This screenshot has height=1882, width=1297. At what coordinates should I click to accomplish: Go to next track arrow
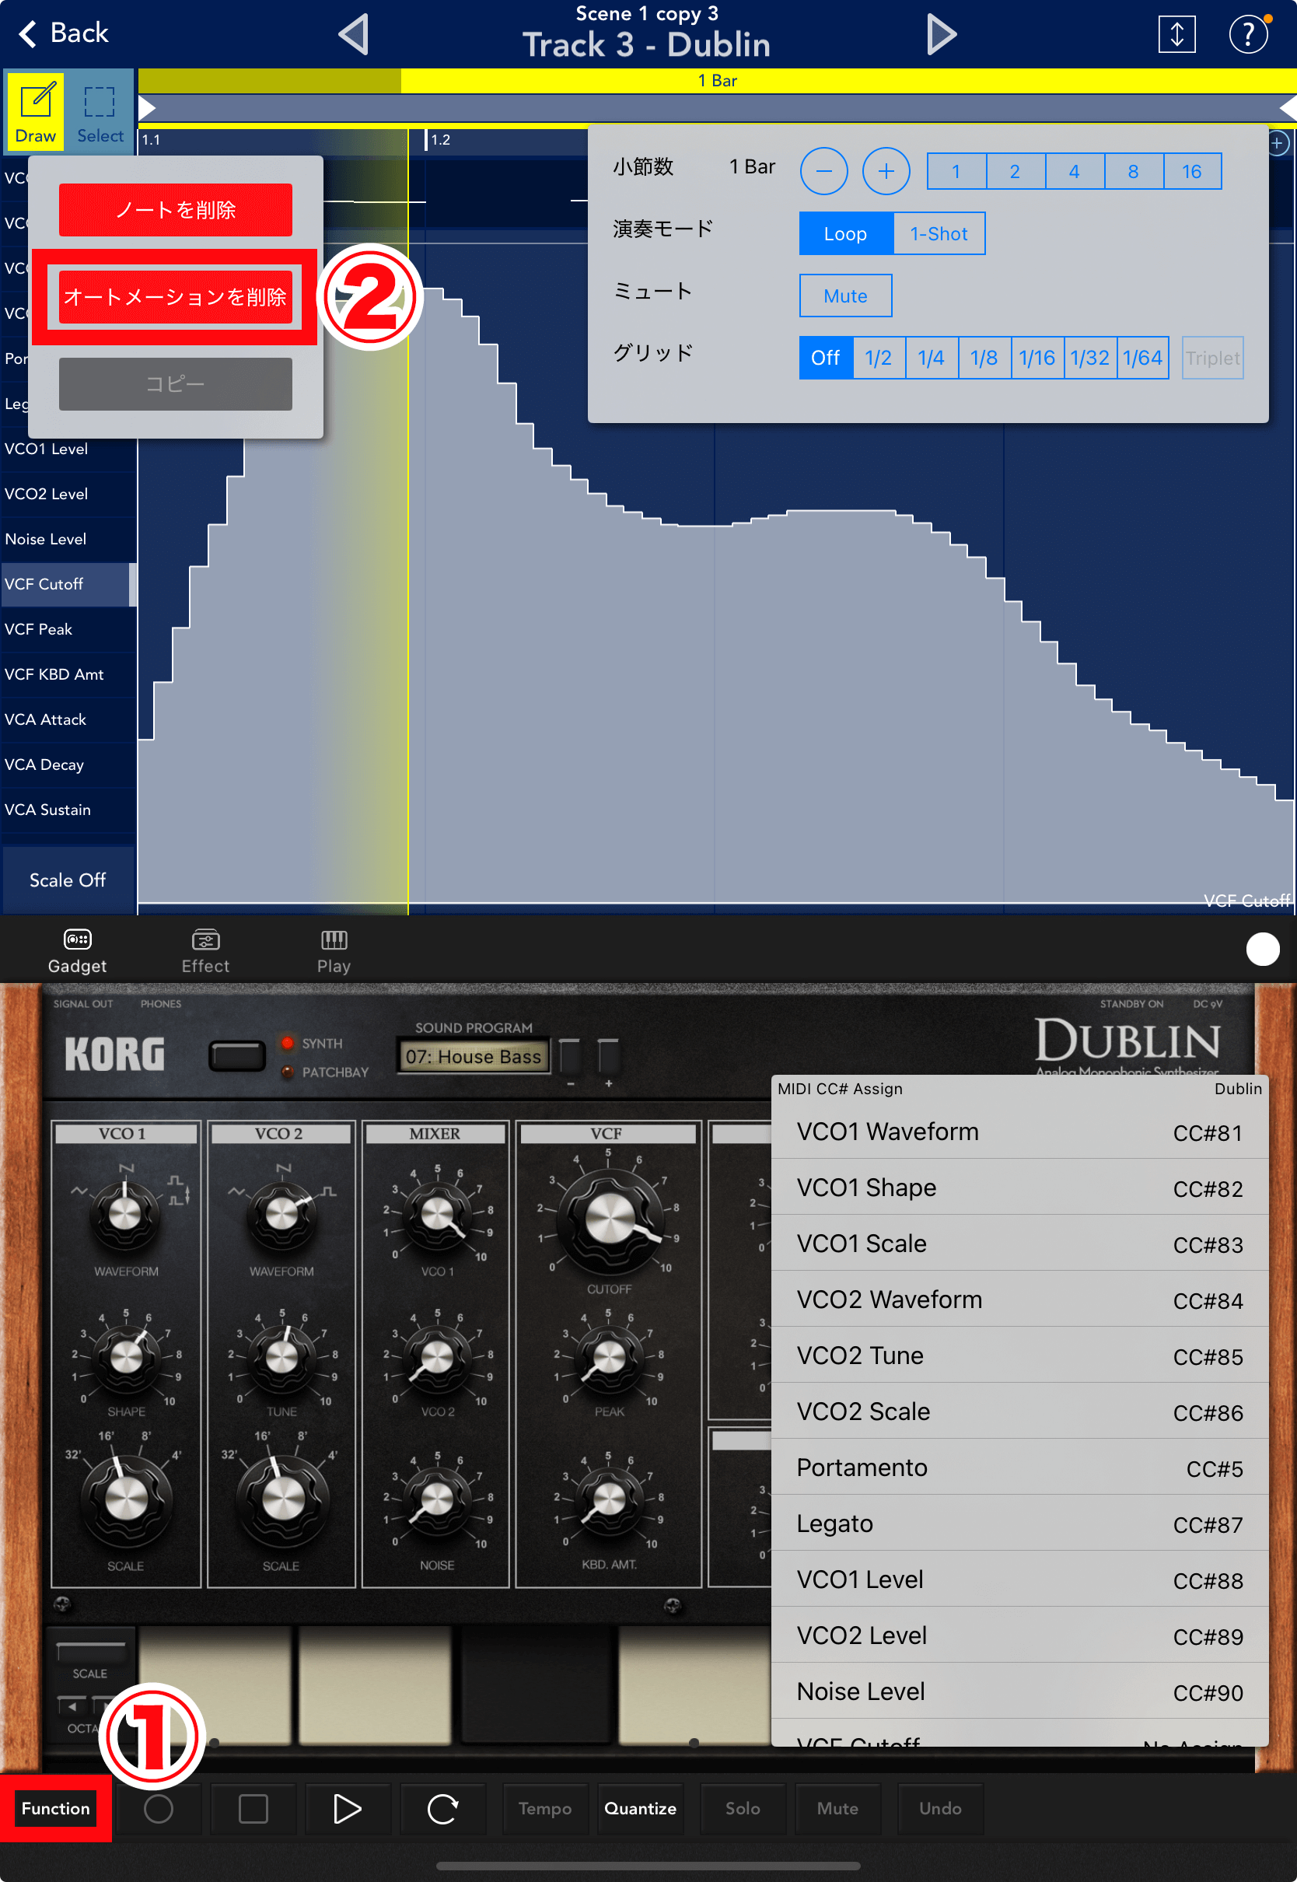(x=941, y=34)
